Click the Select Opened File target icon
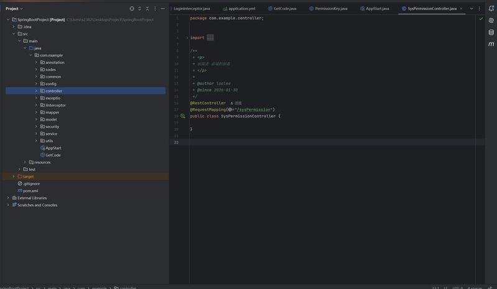Screen dimensions: 497x289 coord(132,9)
